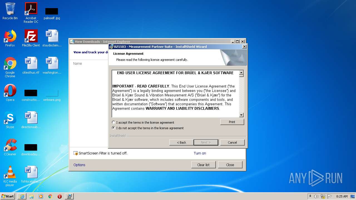The image size is (356, 200).
Task: Click the volume speaker tray icon
Action: (x=316, y=196)
